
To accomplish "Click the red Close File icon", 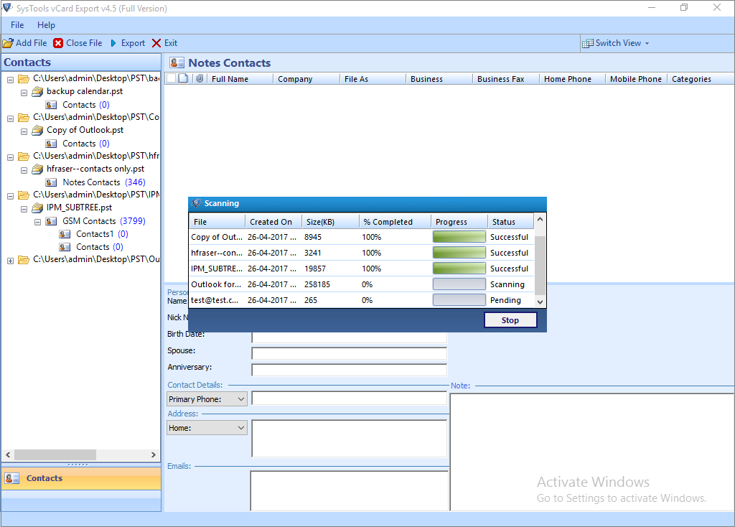I will click(58, 43).
